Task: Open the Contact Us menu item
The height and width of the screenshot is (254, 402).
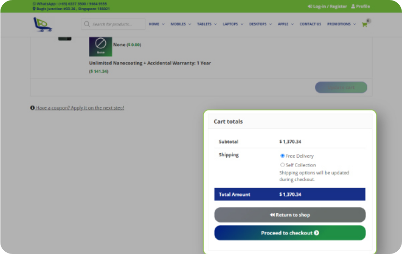Action: pyautogui.click(x=310, y=24)
